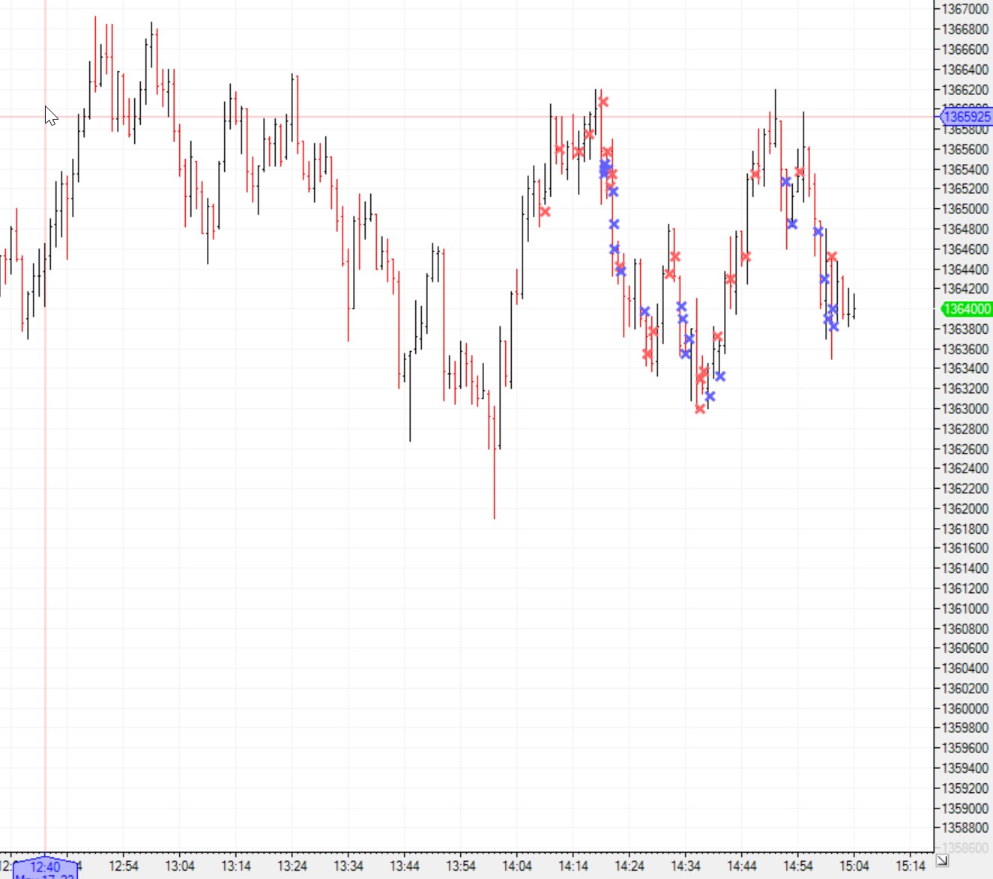Click the 14:04 time axis label

[517, 866]
